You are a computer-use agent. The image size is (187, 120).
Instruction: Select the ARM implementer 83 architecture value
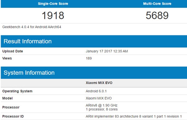tap(134, 116)
